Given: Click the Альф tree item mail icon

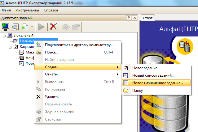Looking at the screenshot, I should 22,58.
